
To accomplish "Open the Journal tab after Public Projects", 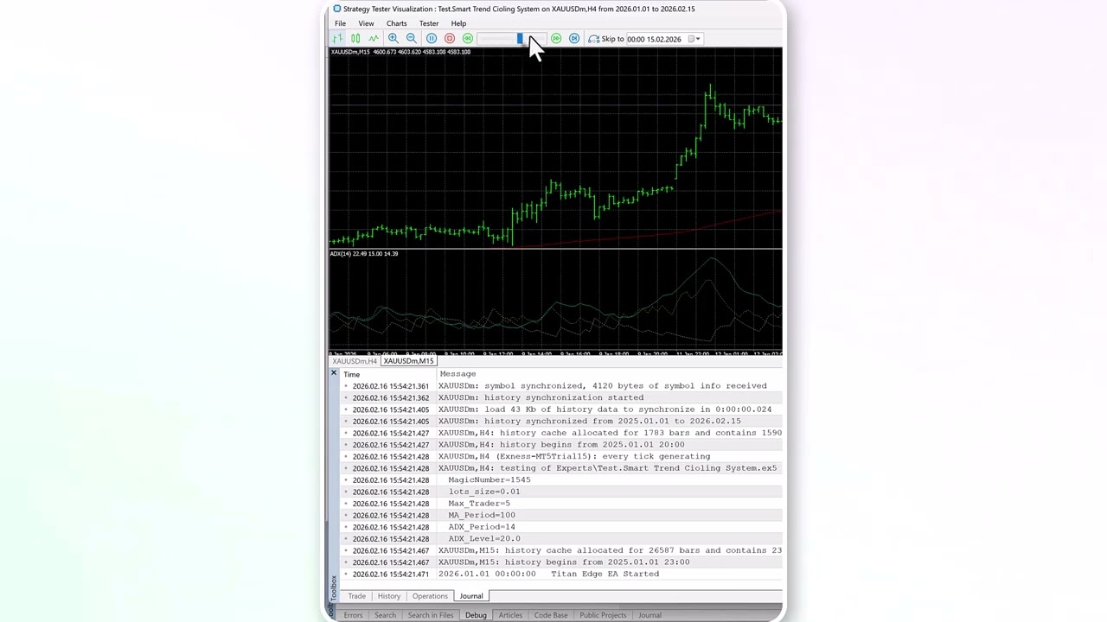I will 649,615.
